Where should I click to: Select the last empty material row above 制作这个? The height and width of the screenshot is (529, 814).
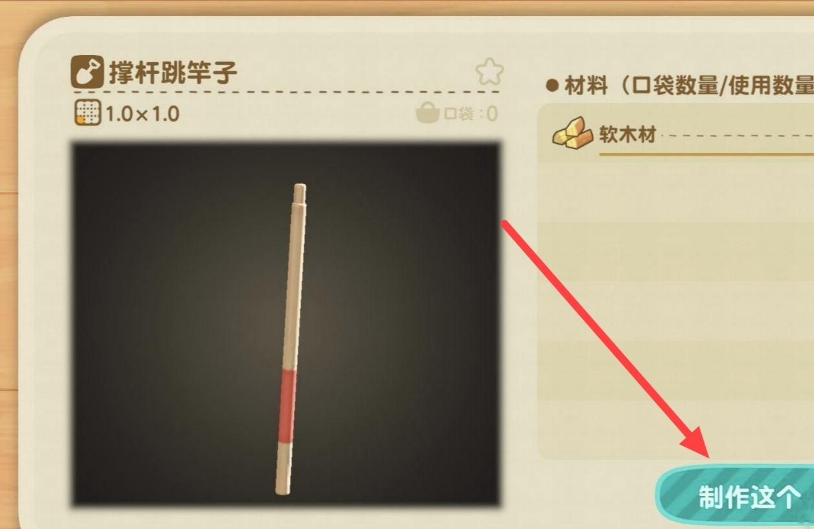[676, 429]
